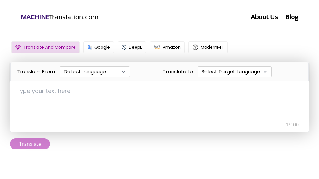Open the Select Target Language dropdown

[235, 72]
